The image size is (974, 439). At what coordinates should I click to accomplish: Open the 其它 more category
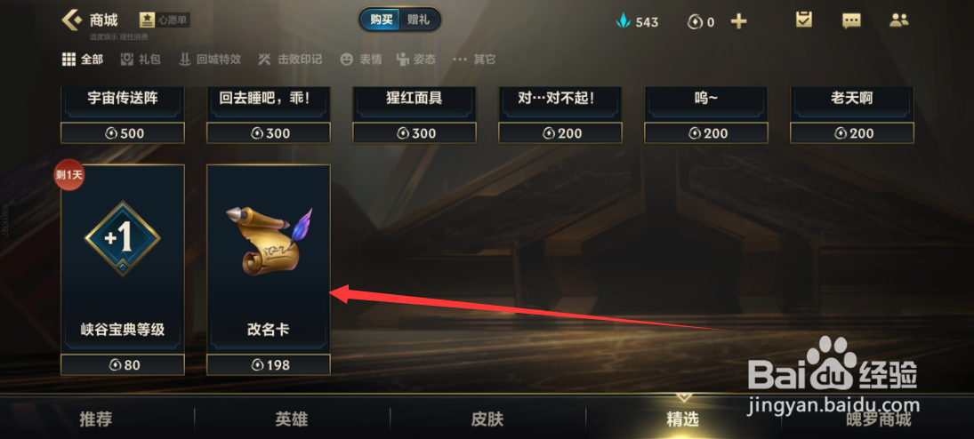tap(474, 60)
